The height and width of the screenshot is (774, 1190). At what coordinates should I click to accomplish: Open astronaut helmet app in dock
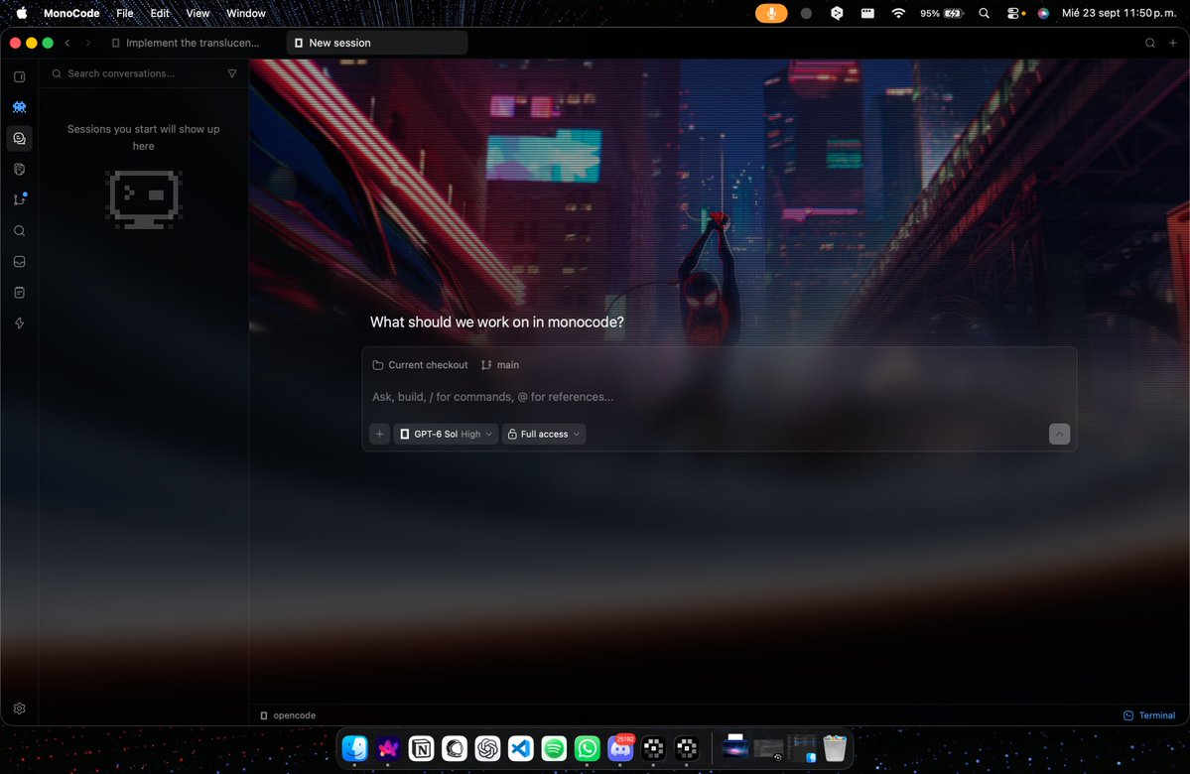point(455,748)
